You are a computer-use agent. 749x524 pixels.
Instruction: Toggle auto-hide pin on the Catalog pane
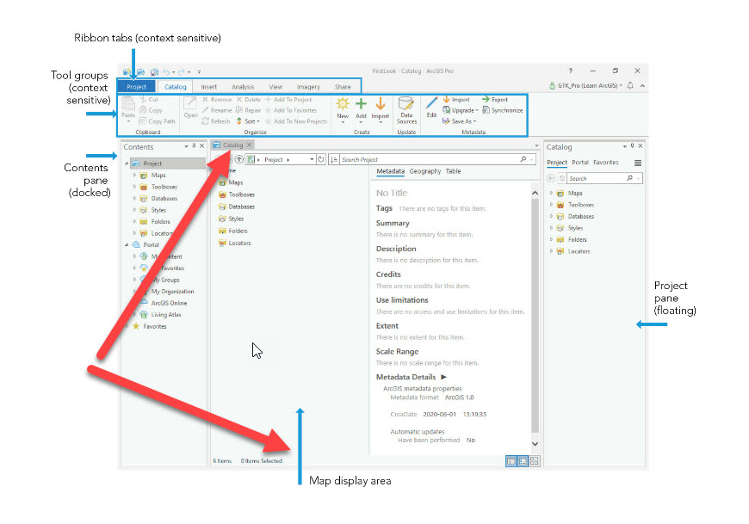click(x=633, y=146)
